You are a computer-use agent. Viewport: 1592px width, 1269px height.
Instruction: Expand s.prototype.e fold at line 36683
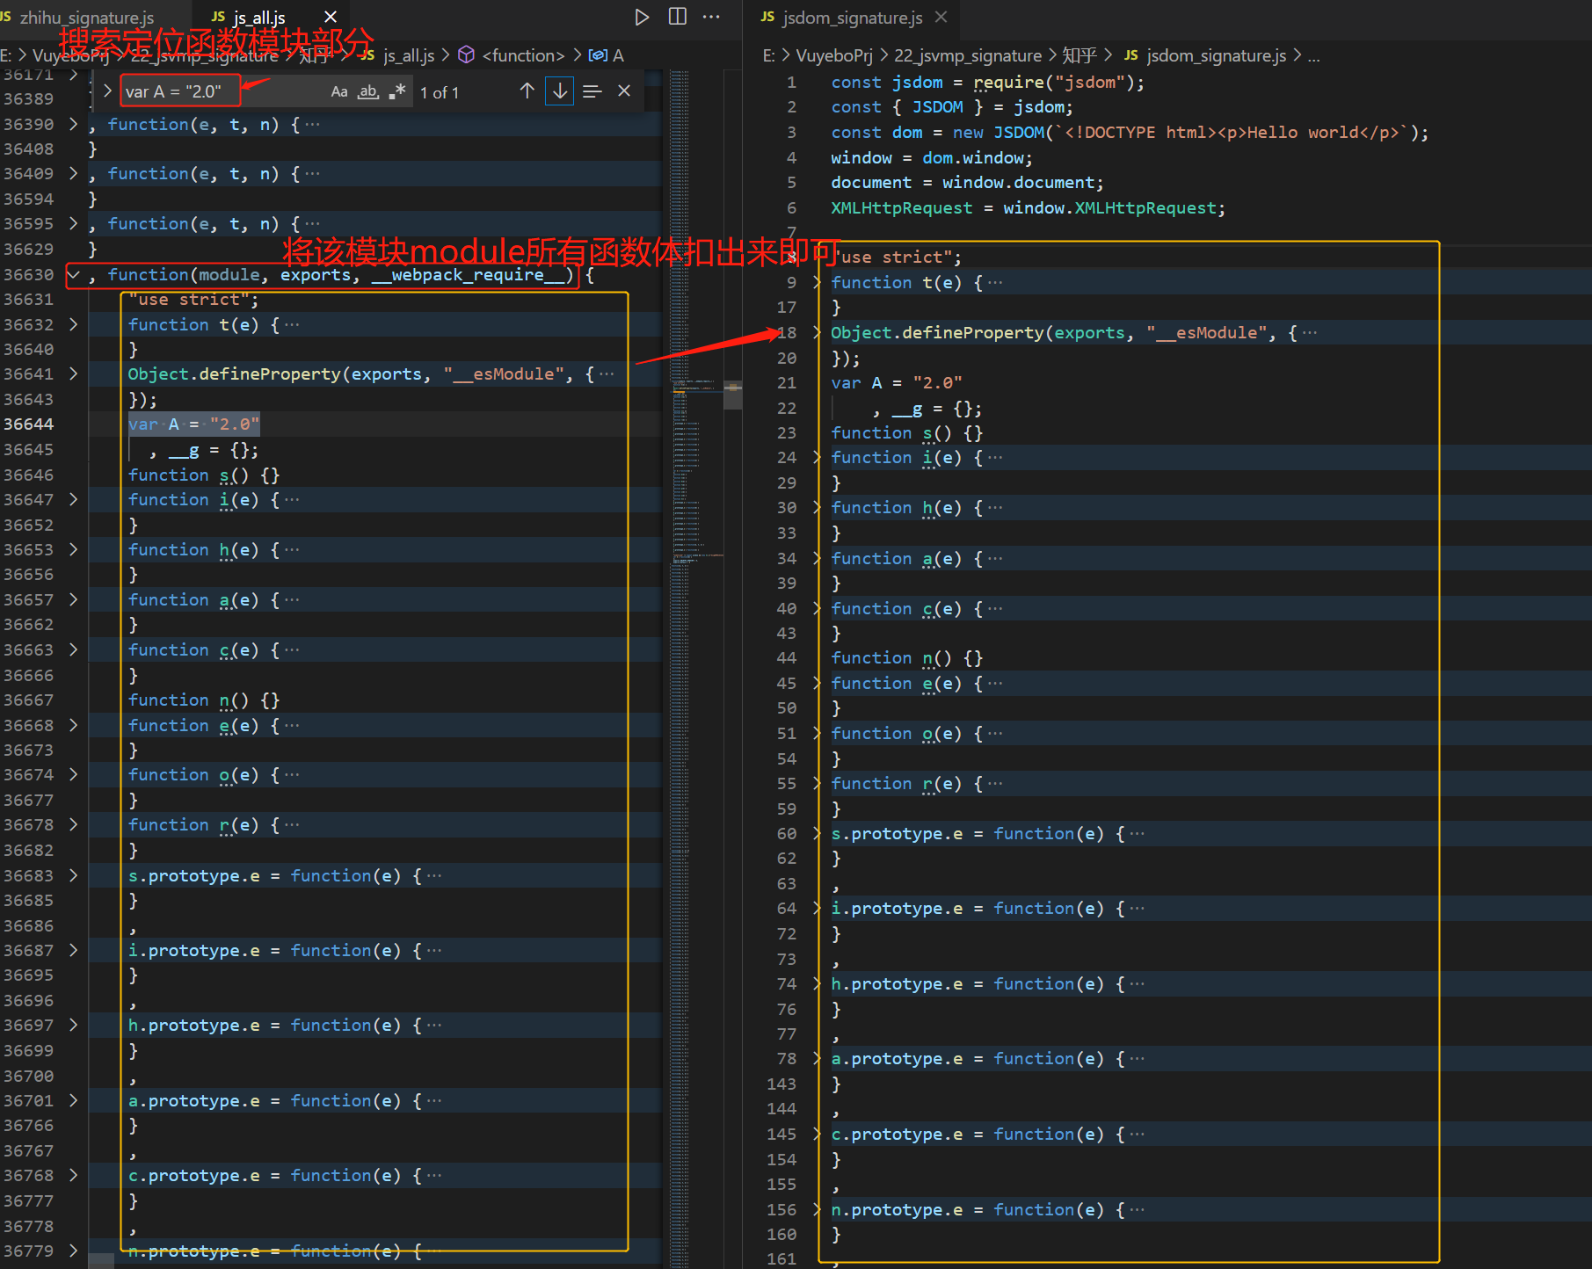pyautogui.click(x=74, y=875)
